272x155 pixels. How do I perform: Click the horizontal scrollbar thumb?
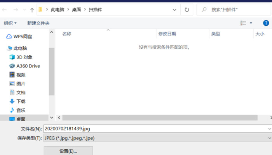pos(160,118)
